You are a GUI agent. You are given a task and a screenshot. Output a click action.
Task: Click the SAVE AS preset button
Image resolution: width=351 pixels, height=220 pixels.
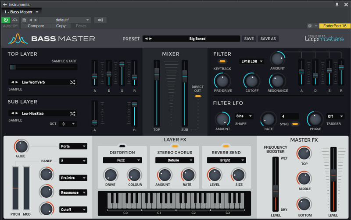268,38
